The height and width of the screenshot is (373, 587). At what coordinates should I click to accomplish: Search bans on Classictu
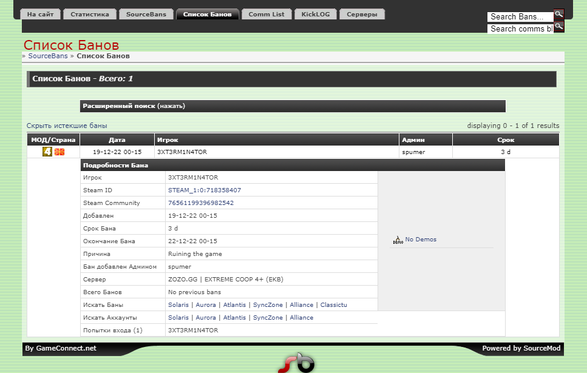(333, 304)
